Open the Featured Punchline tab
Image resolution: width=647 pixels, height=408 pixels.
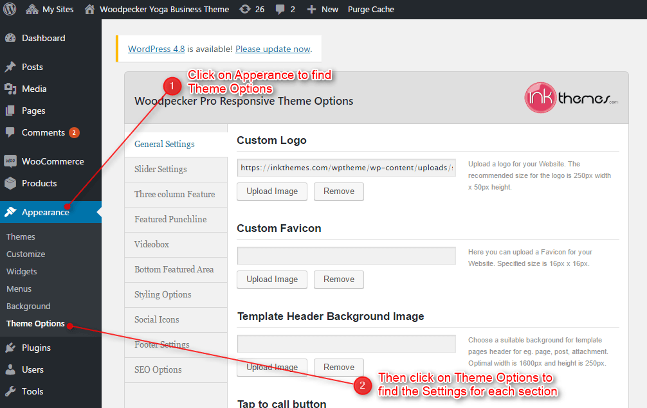click(176, 220)
